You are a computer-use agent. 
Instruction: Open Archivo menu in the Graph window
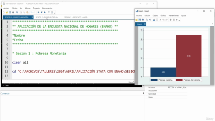coord(139,16)
